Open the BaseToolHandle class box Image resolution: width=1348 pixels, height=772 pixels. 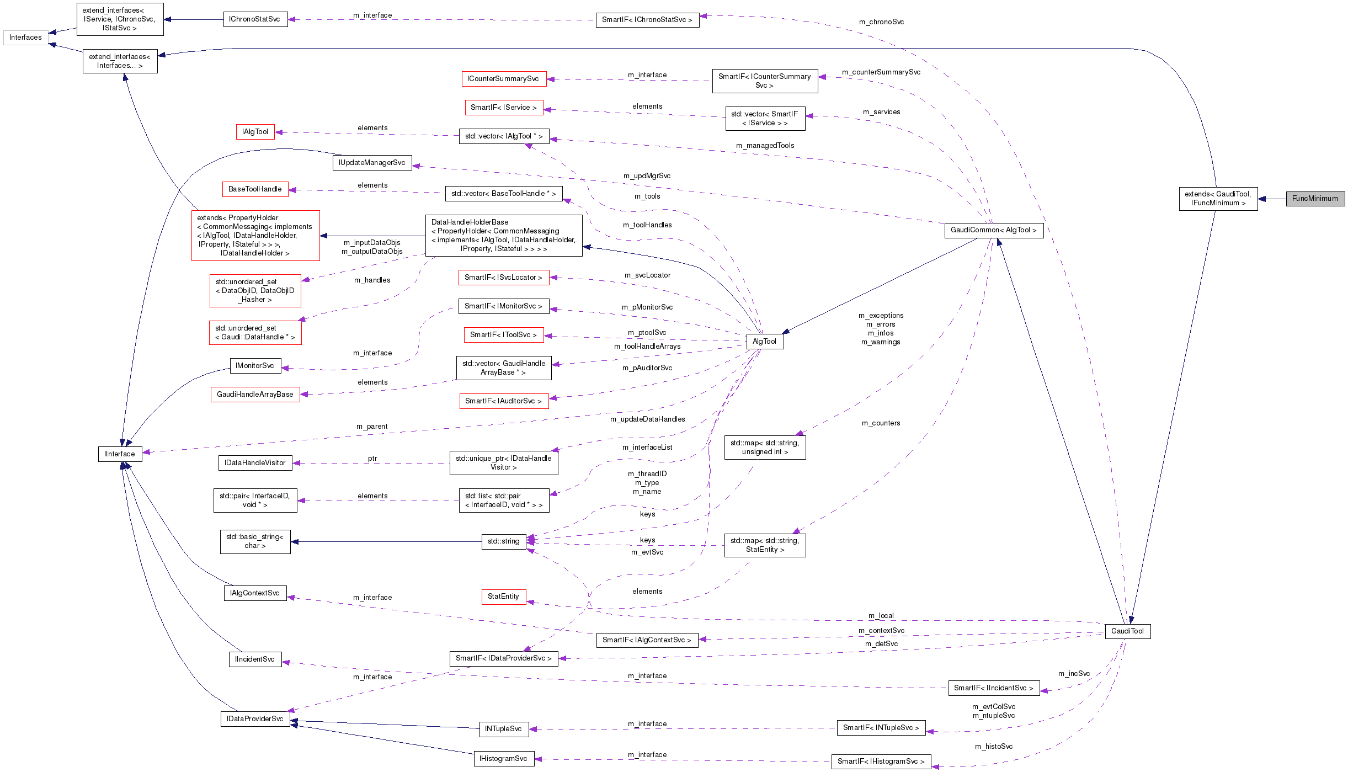[255, 188]
